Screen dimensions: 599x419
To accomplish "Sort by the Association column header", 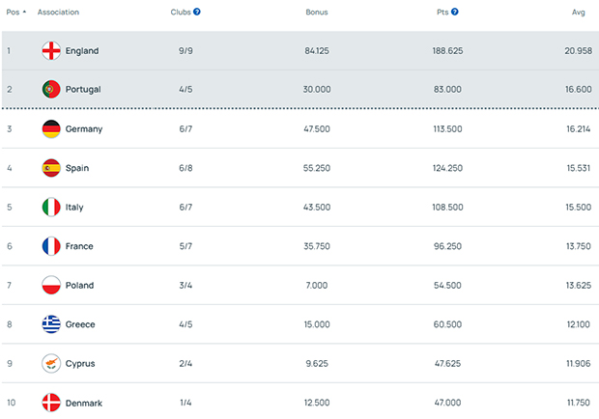I will pos(58,13).
